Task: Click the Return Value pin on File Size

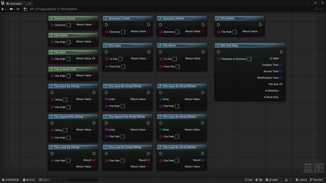Action: pyautogui.click(x=94, y=58)
